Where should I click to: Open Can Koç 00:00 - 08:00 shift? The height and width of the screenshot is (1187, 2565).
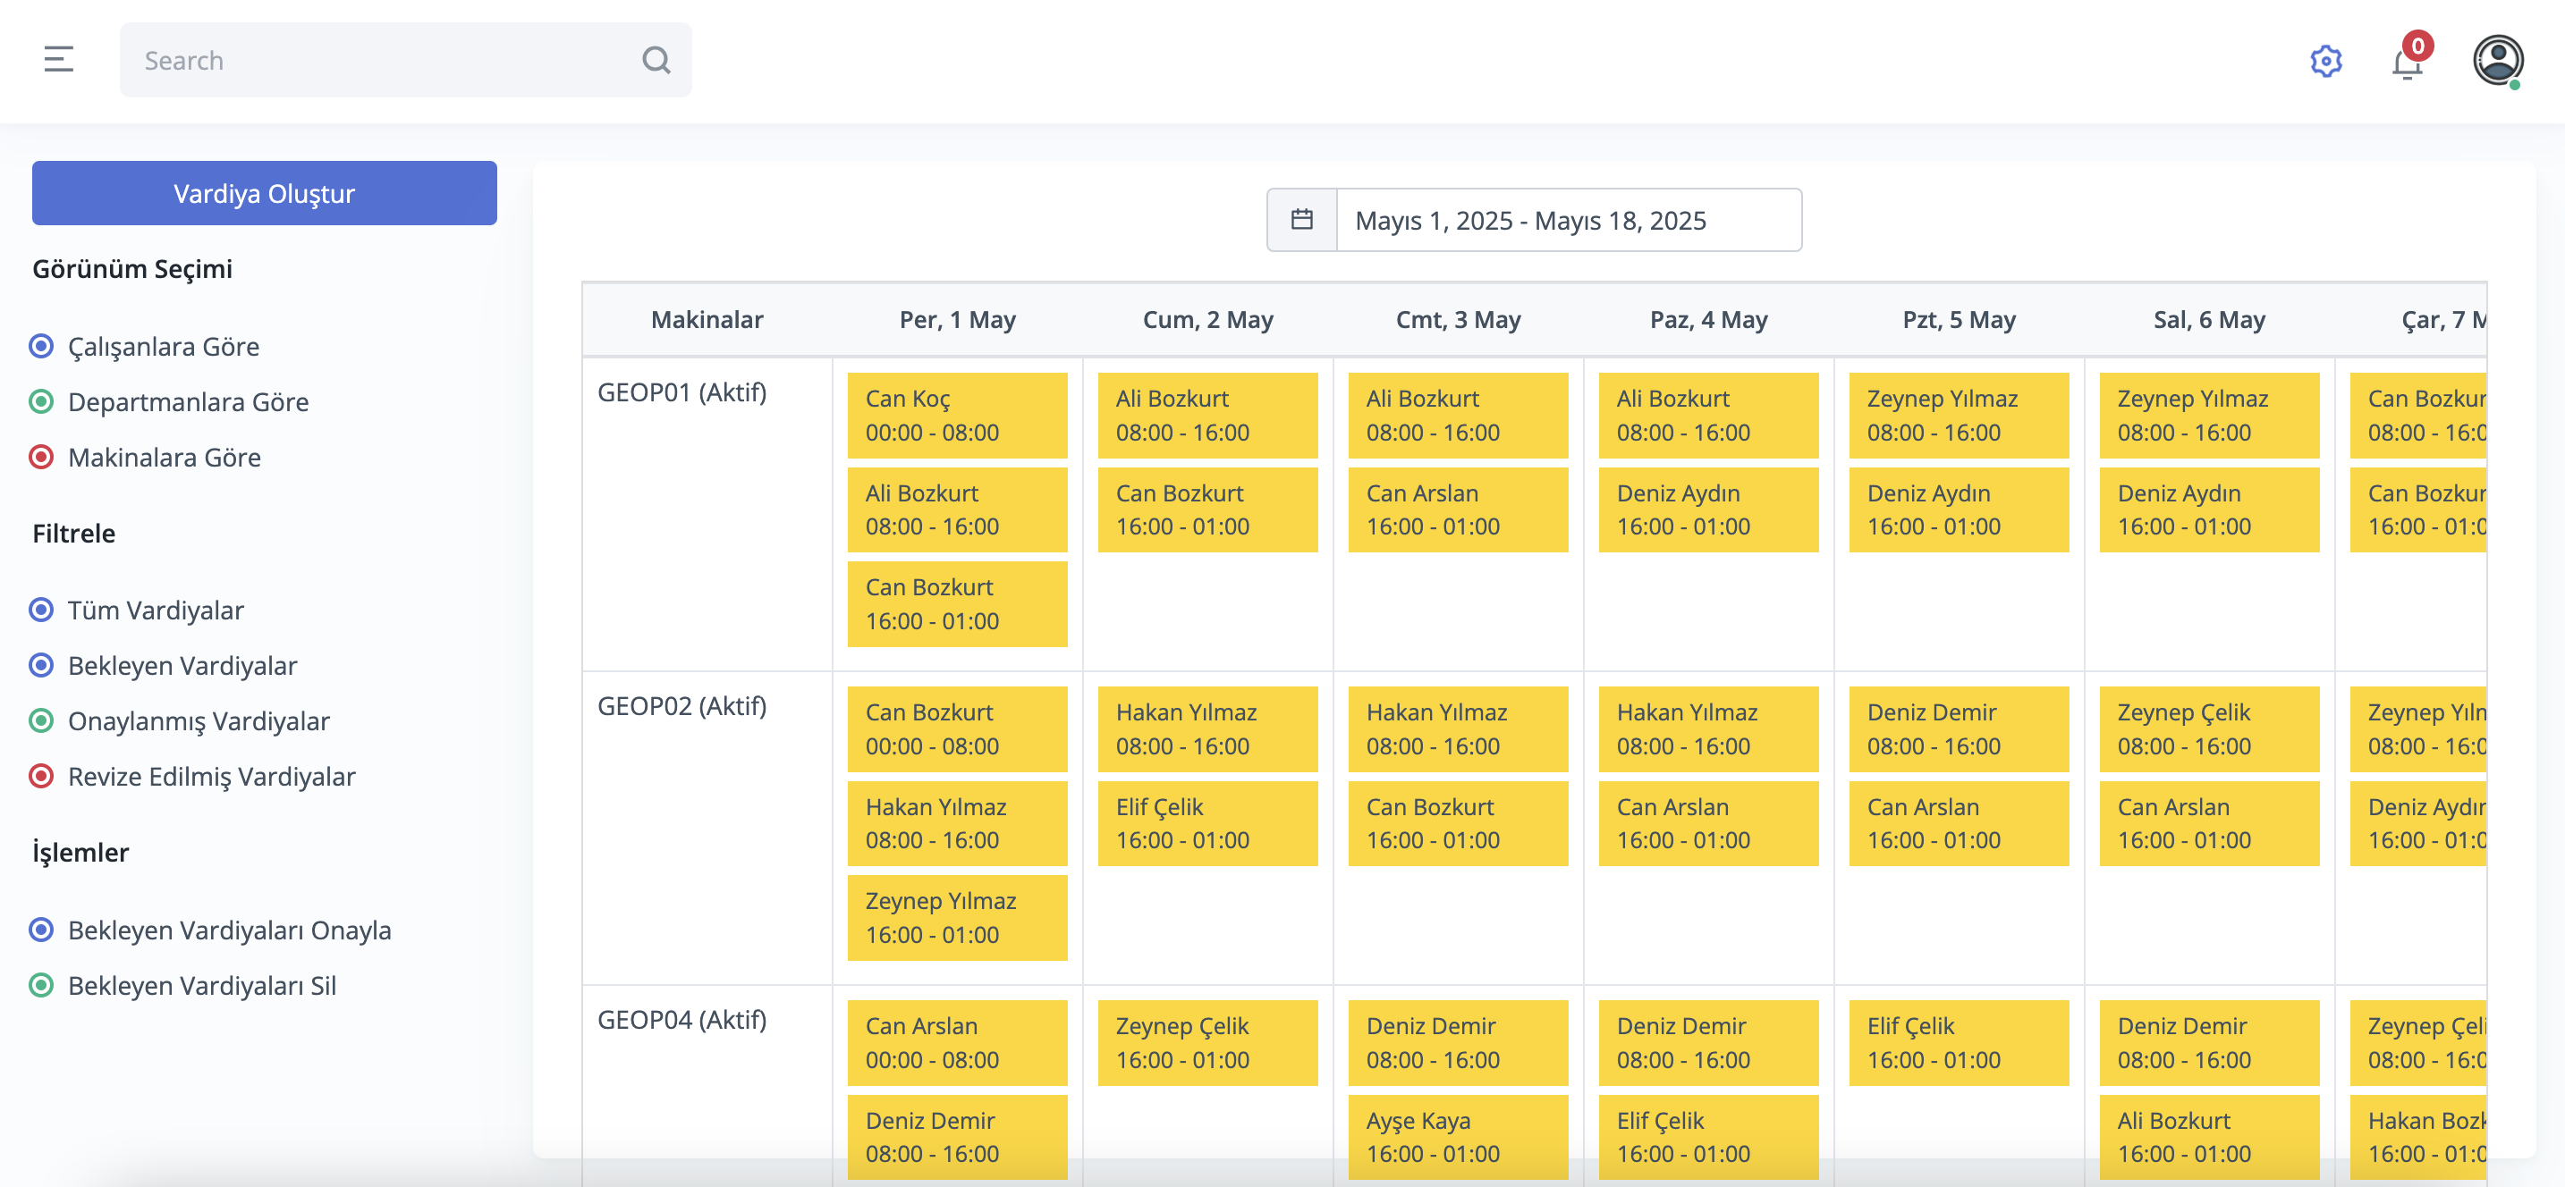(957, 415)
